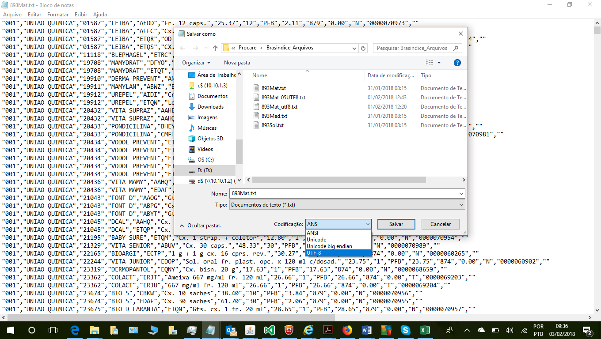Image resolution: width=601 pixels, height=339 pixels.
Task: Sort by Data de modificação column header
Action: pyautogui.click(x=391, y=75)
